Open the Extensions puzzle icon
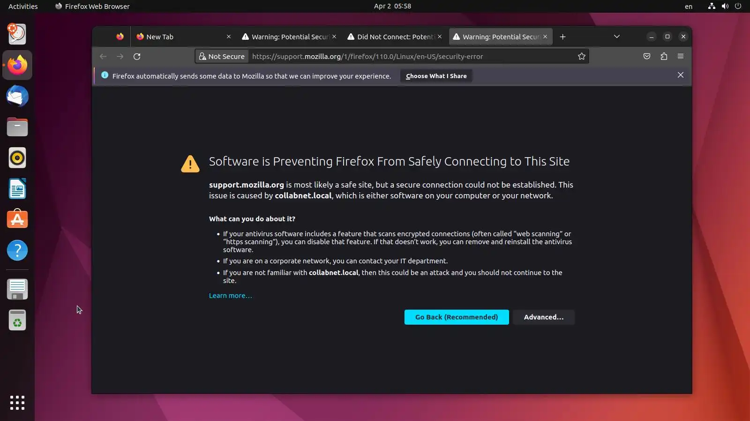 click(664, 56)
